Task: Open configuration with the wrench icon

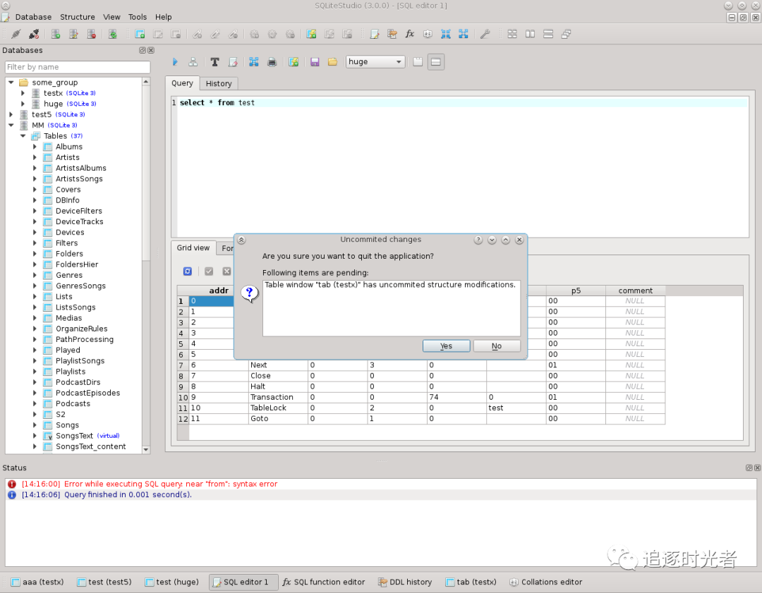Action: pyautogui.click(x=485, y=34)
